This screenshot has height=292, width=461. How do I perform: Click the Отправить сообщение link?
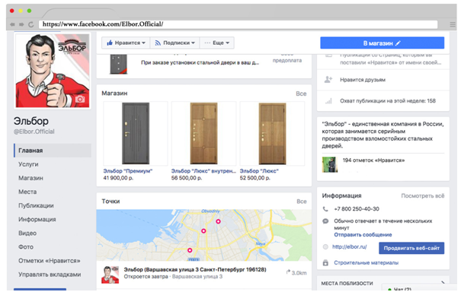(363, 235)
